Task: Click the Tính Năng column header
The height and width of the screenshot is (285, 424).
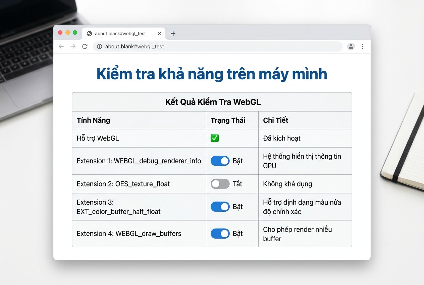Action: click(94, 120)
